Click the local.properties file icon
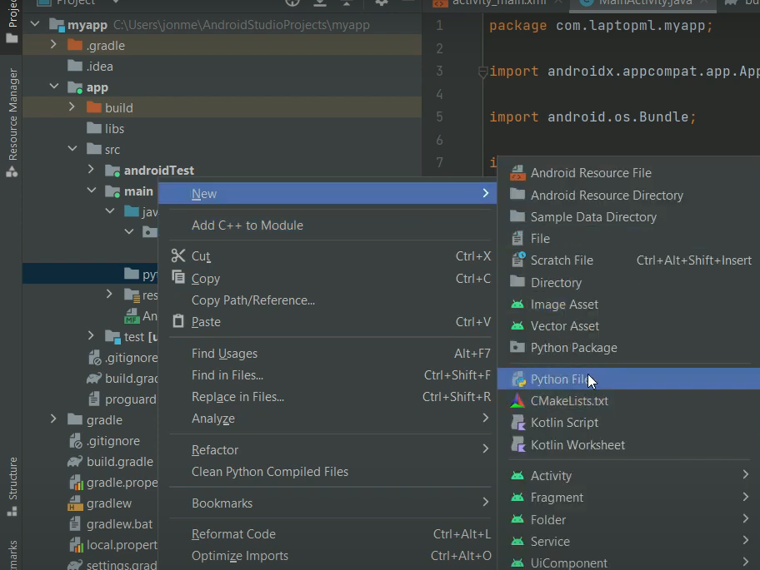760x570 pixels. pyautogui.click(x=76, y=545)
